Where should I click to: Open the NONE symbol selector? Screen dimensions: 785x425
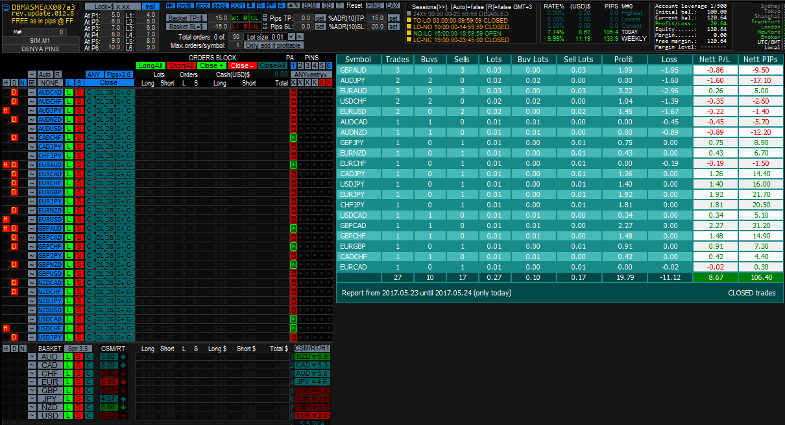pos(50,83)
